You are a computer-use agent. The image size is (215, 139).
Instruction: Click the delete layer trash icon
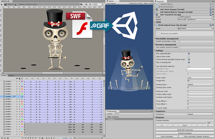coord(8,138)
